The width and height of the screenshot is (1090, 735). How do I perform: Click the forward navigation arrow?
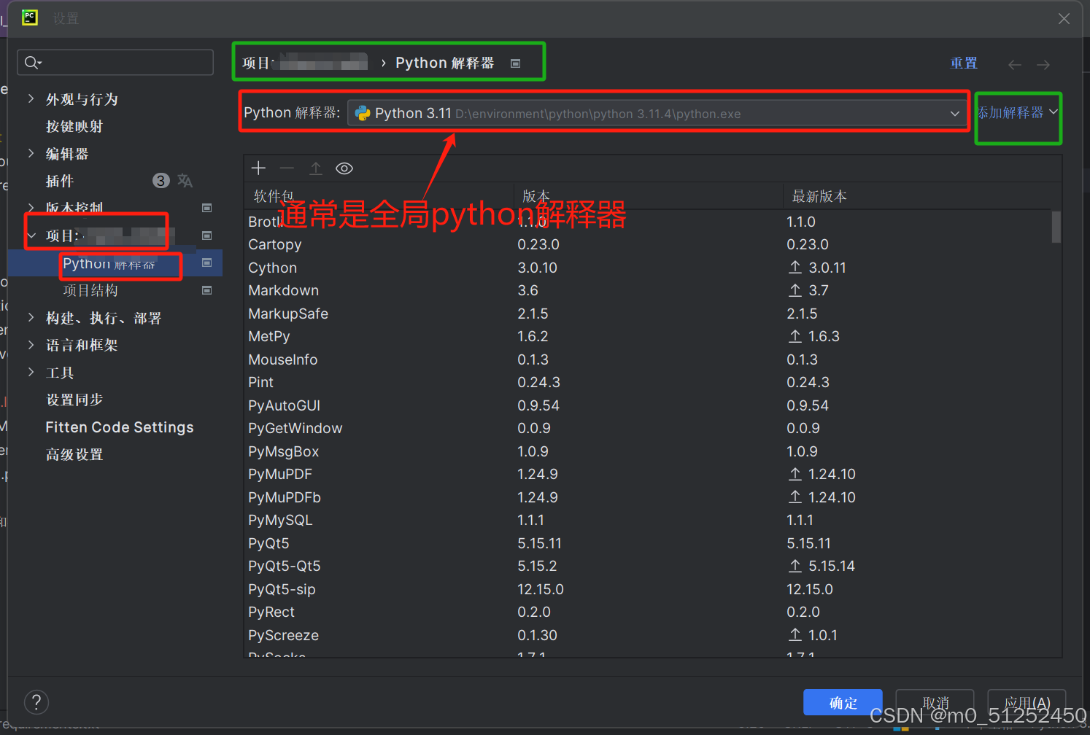(x=1043, y=65)
